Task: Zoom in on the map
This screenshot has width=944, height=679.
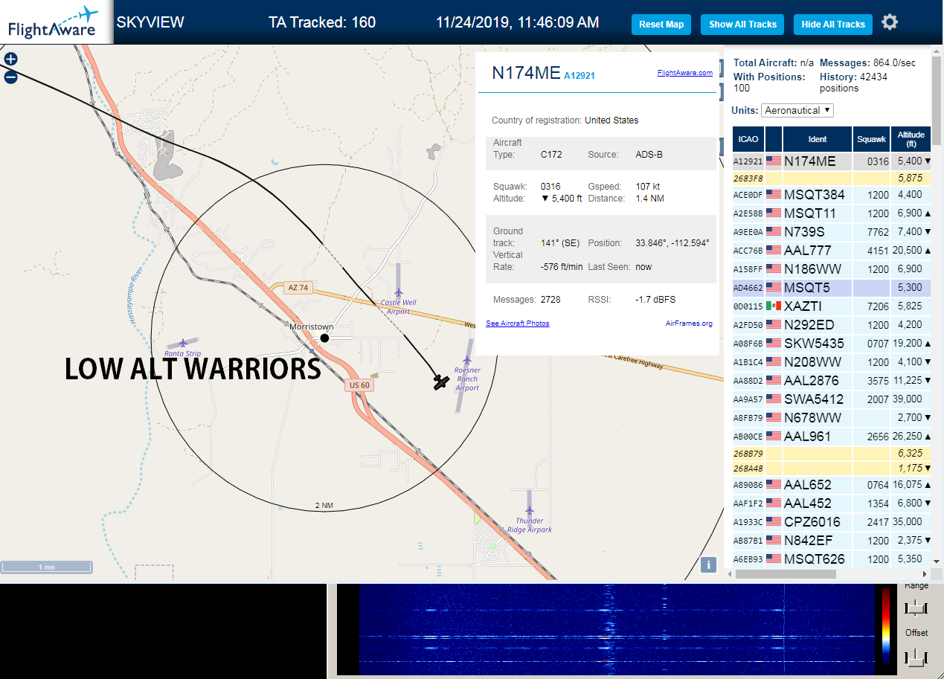Action: (x=11, y=59)
